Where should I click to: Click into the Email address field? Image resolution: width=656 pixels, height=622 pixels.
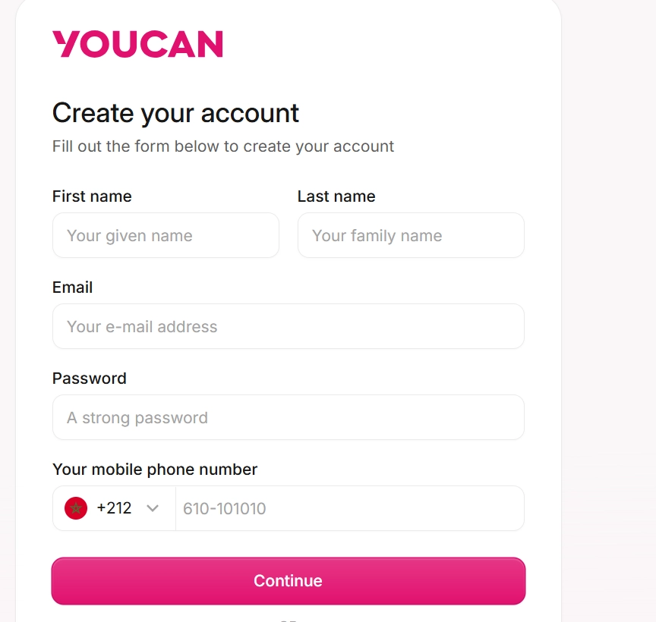click(x=288, y=326)
